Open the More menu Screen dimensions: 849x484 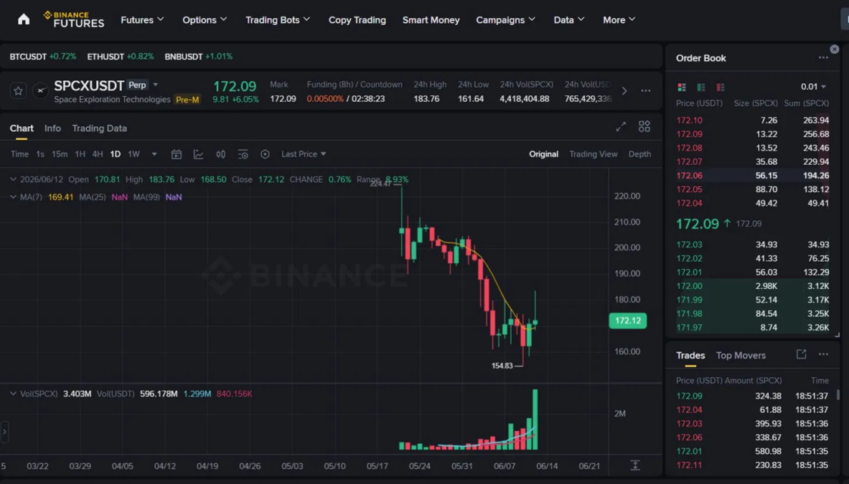click(x=619, y=19)
